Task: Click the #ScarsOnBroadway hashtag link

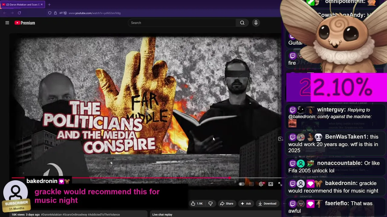Action: [x=75, y=215]
